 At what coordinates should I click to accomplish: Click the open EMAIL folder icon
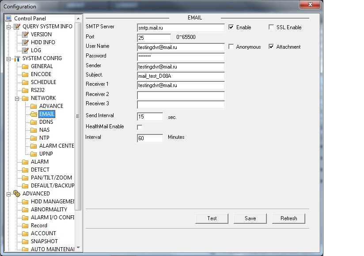pos(34,114)
